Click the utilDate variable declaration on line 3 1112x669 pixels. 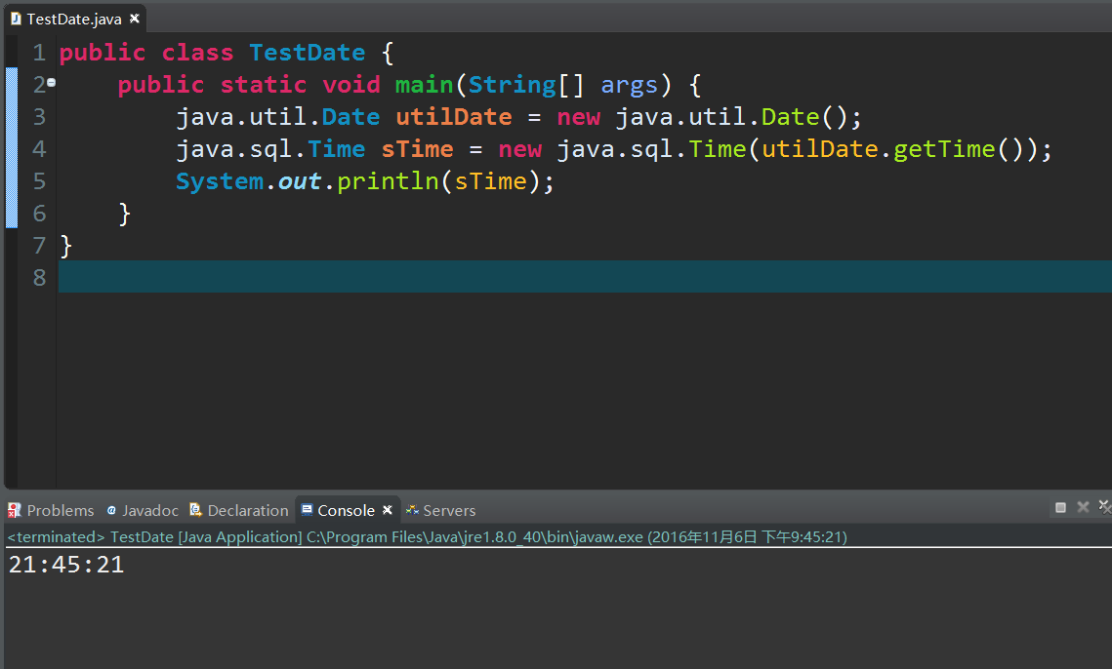[x=454, y=117]
